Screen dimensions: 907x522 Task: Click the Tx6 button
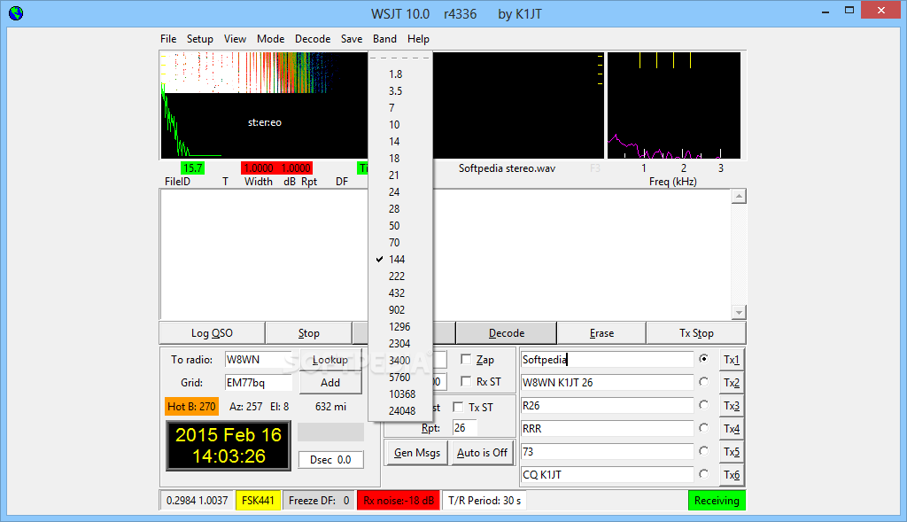click(x=731, y=474)
